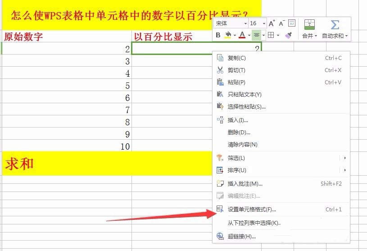Viewport: 367px width, 251px height.
Task: Click the wrap text icon
Action: [x=292, y=23]
